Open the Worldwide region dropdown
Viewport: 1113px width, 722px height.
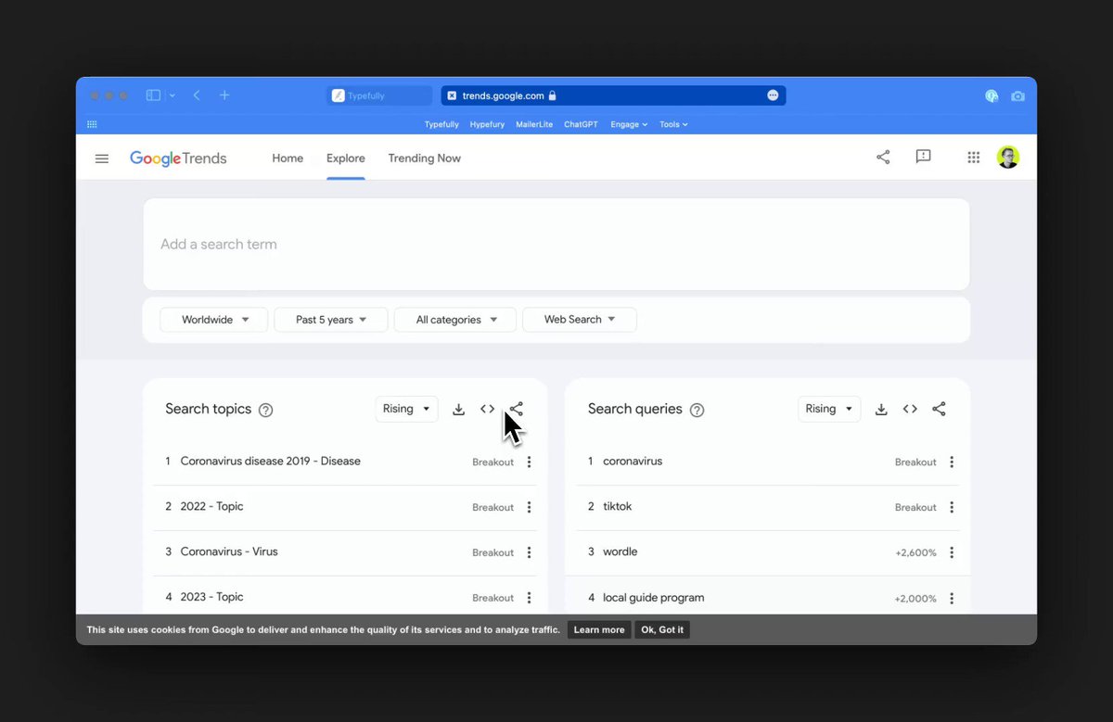214,320
